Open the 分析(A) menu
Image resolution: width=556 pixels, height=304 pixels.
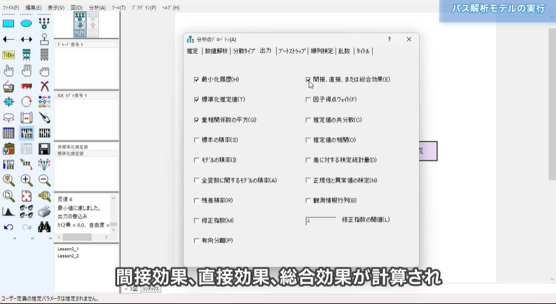(97, 7)
